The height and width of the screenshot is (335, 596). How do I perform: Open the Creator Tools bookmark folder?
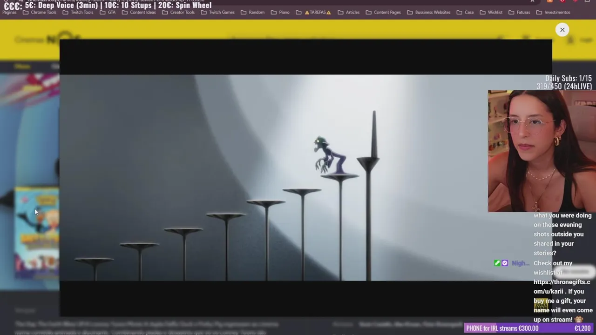178,12
